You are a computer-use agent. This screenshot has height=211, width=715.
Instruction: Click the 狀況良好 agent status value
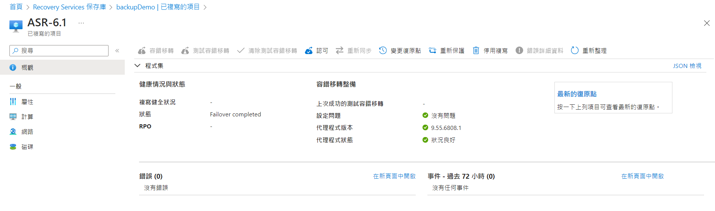(x=443, y=140)
